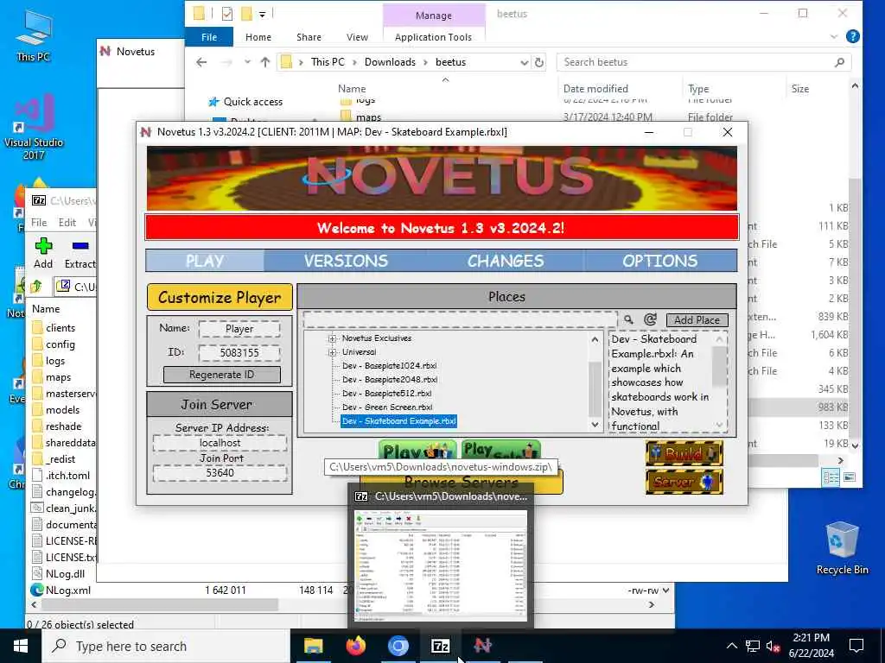Click the Customize Player button
The height and width of the screenshot is (663, 885).
tap(220, 297)
